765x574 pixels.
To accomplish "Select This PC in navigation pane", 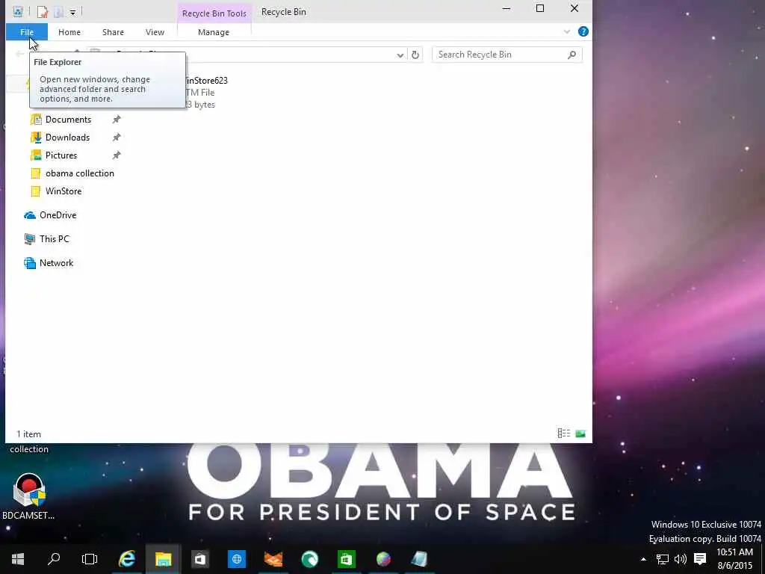I will coord(54,239).
